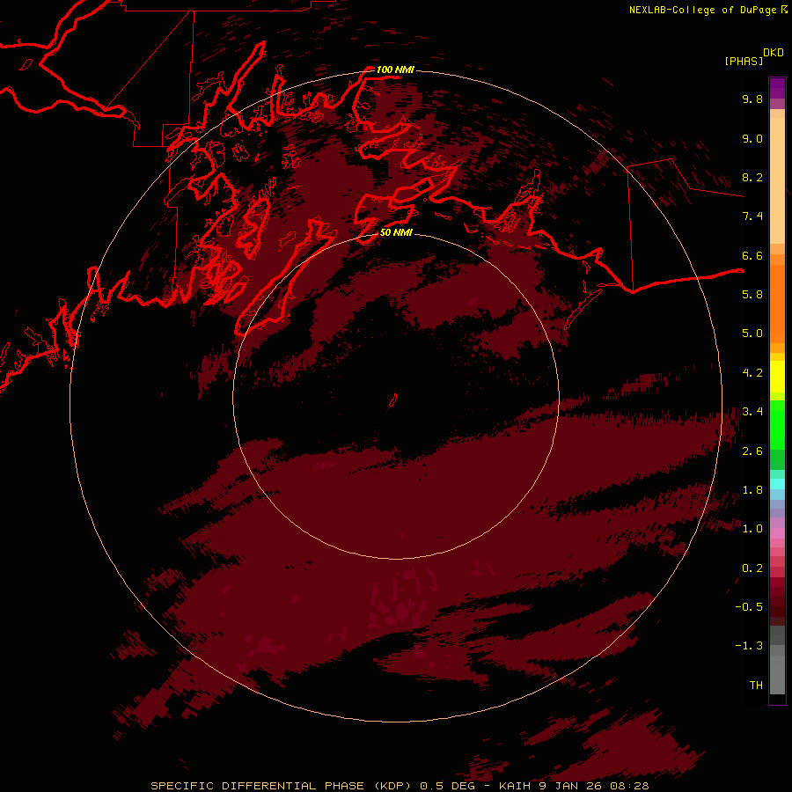Click the KAIH radar site identifier
Screen dimensions: 792x792
(x=515, y=786)
